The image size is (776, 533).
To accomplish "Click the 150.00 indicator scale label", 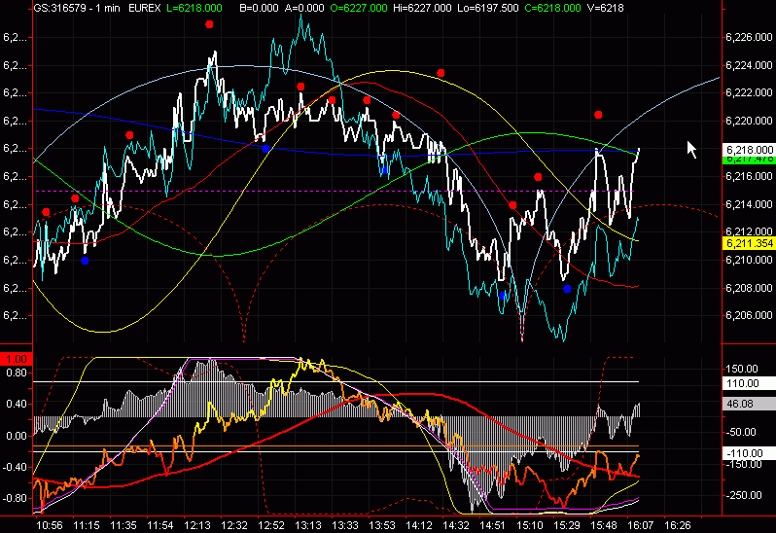I will pyautogui.click(x=742, y=369).
